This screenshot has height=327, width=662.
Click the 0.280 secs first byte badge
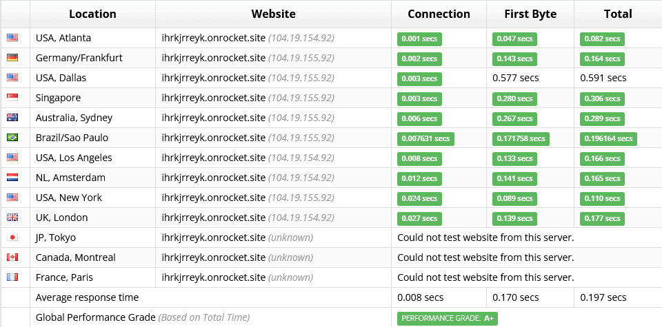pyautogui.click(x=514, y=98)
